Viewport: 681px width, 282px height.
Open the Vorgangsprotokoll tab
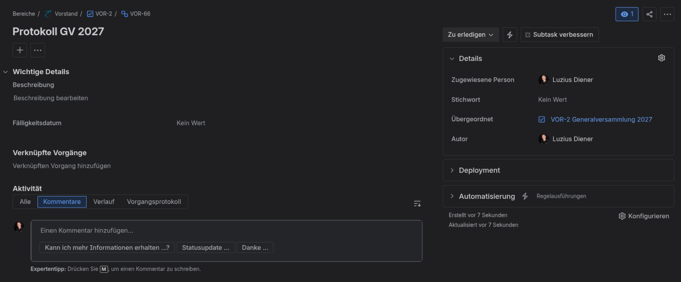[154, 202]
